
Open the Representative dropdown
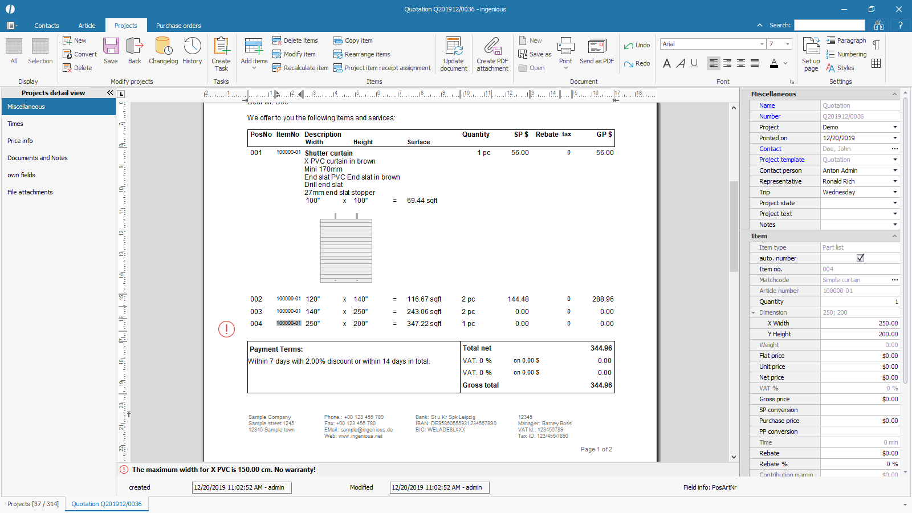point(894,181)
